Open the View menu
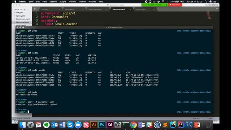This screenshot has width=231, height=130. 44,1
